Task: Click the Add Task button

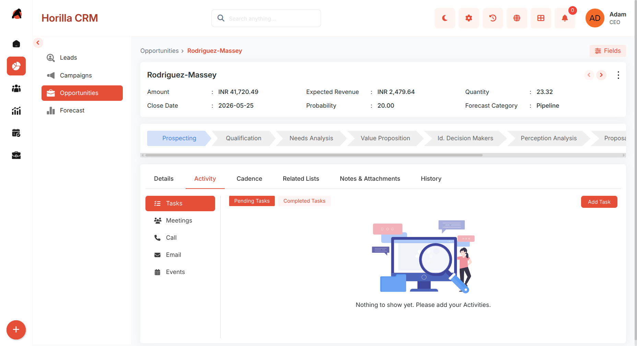Action: 599,202
